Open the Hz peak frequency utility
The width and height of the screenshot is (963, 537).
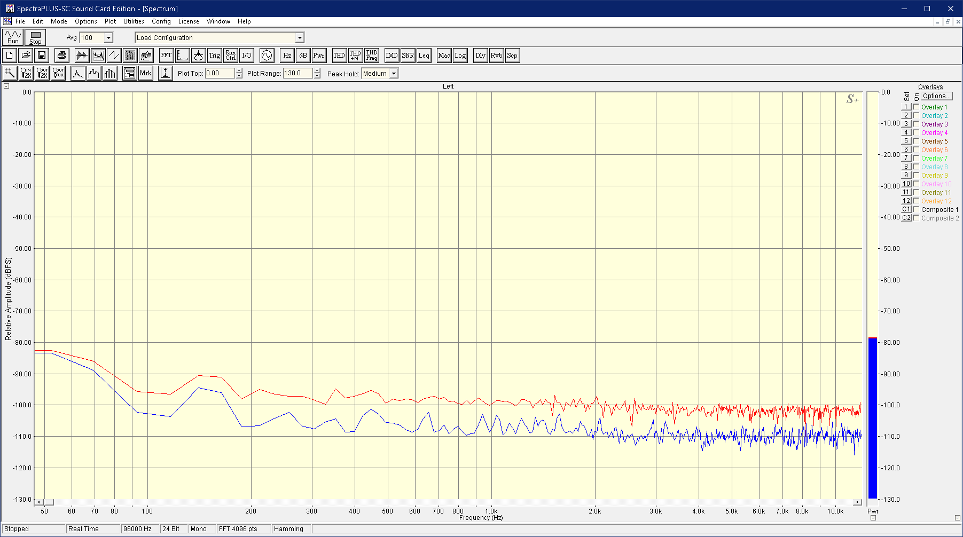pos(287,56)
